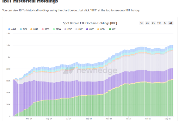Select the 3m time range
The height and width of the screenshot is (121, 178).
[147, 23]
